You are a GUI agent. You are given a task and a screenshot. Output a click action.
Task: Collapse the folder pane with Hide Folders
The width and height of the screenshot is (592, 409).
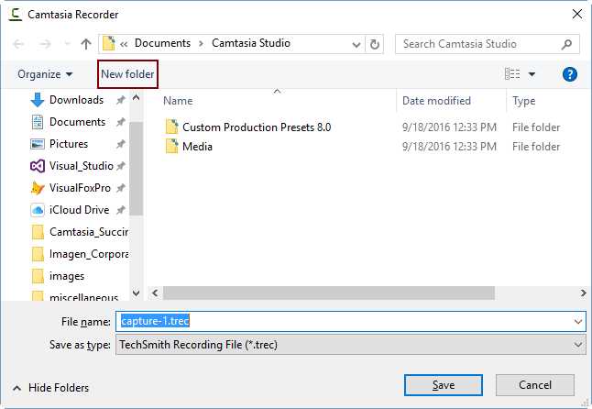(51, 388)
